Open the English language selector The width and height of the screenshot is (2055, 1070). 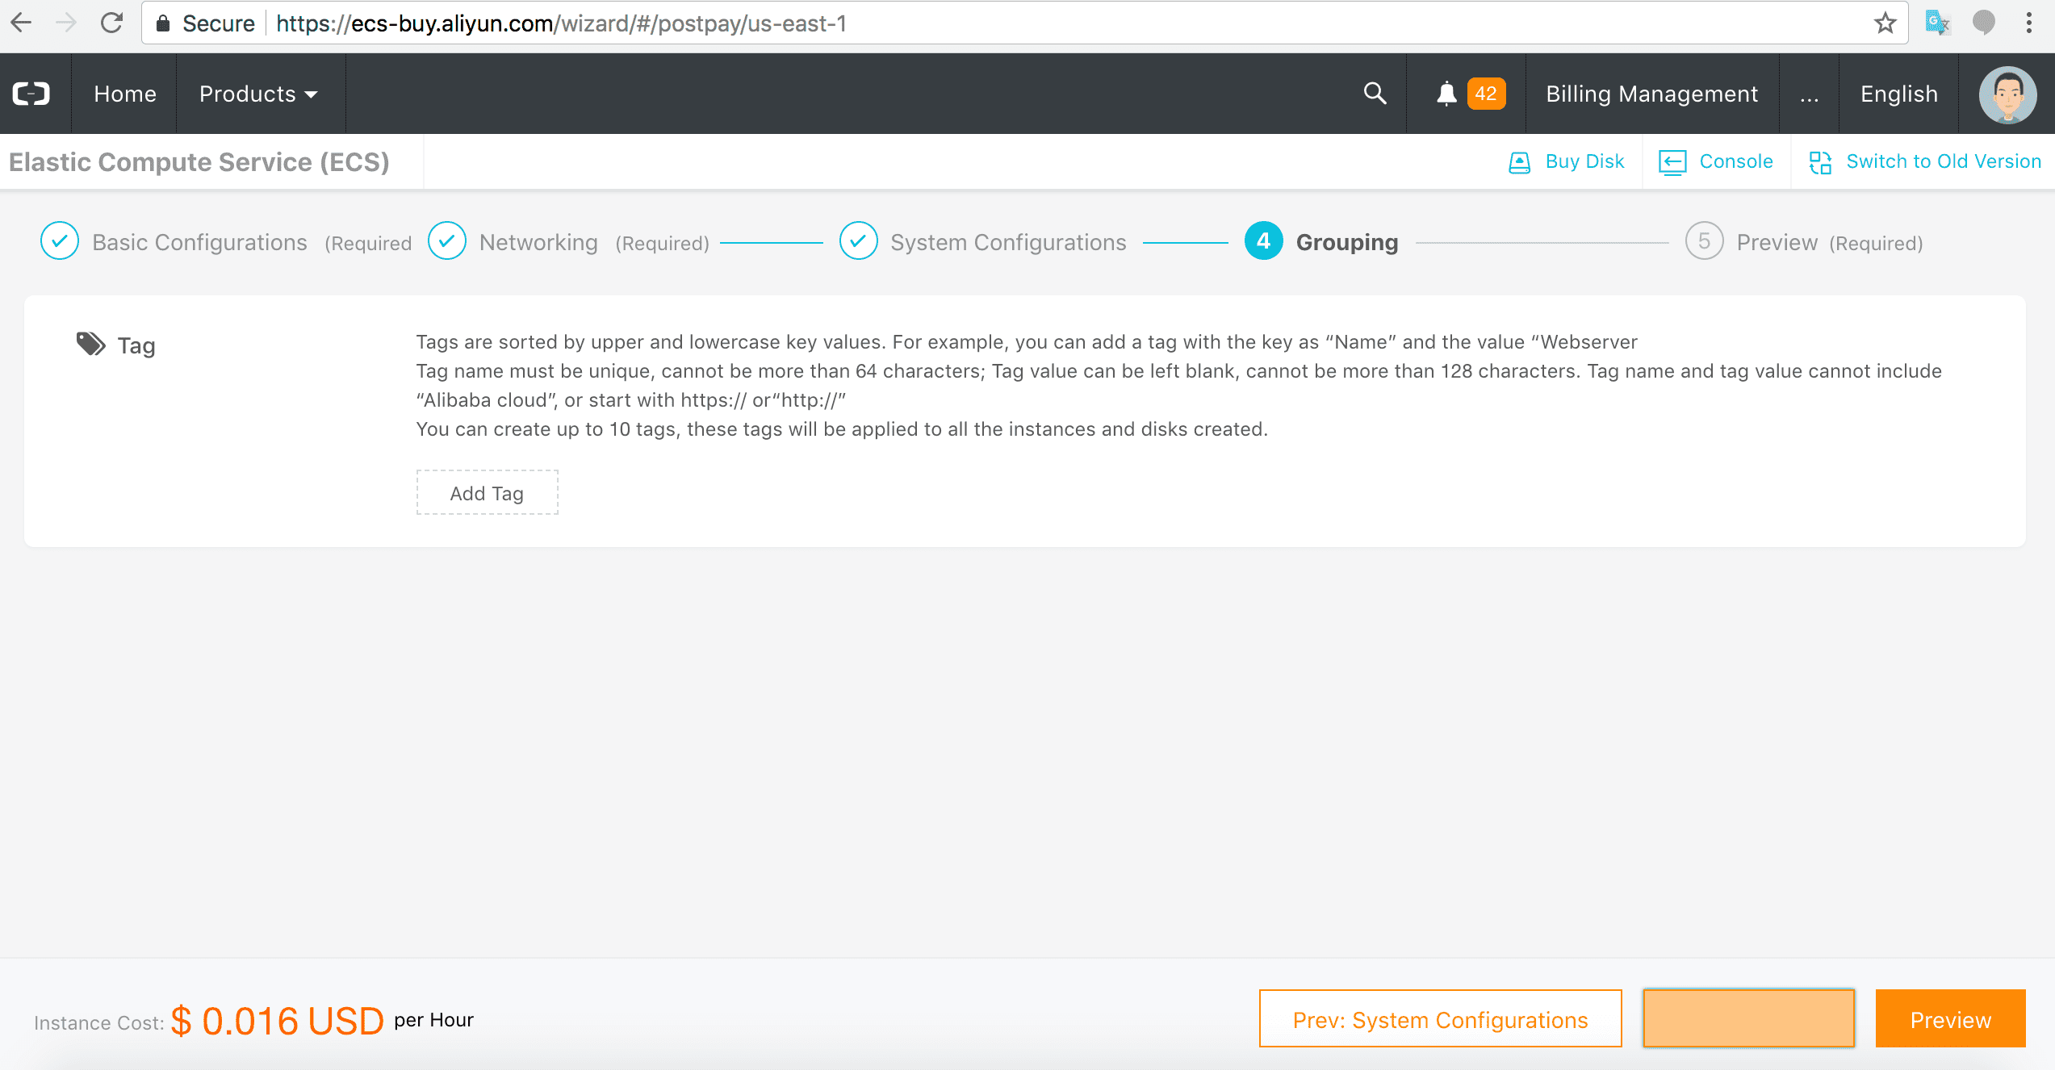[x=1898, y=94]
